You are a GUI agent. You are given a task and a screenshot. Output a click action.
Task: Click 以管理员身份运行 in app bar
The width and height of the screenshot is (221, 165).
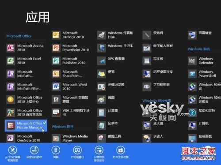coord(99,154)
